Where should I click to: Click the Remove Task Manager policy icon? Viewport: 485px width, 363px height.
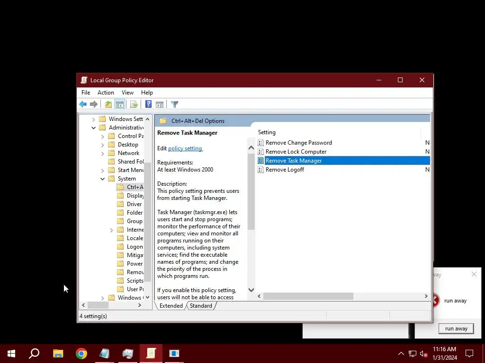pyautogui.click(x=261, y=161)
